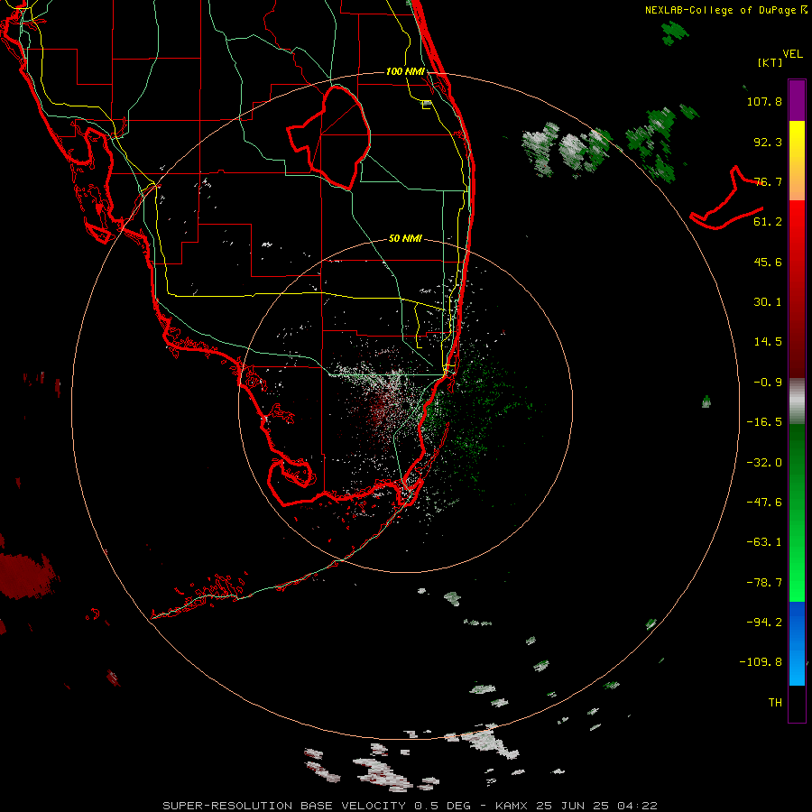
Task: Click the -0.9 value on the velocity scale
Action: coord(768,383)
